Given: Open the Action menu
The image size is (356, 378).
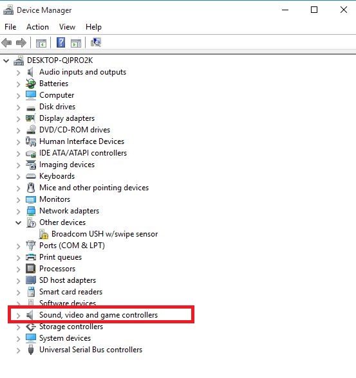Looking at the screenshot, I should (37, 27).
